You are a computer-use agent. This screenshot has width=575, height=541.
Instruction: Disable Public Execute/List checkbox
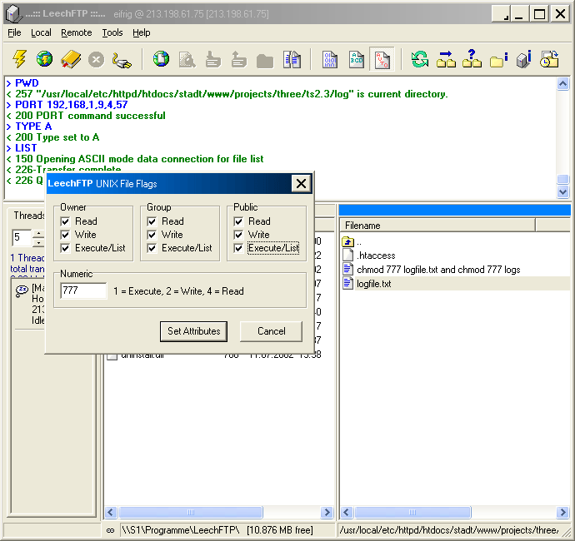238,248
